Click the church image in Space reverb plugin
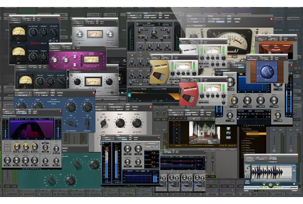This screenshot has width=303, height=204. [204, 133]
